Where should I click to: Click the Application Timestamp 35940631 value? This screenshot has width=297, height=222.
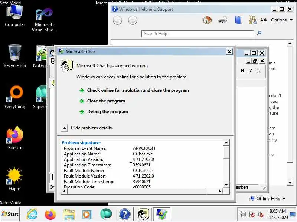(x=141, y=165)
